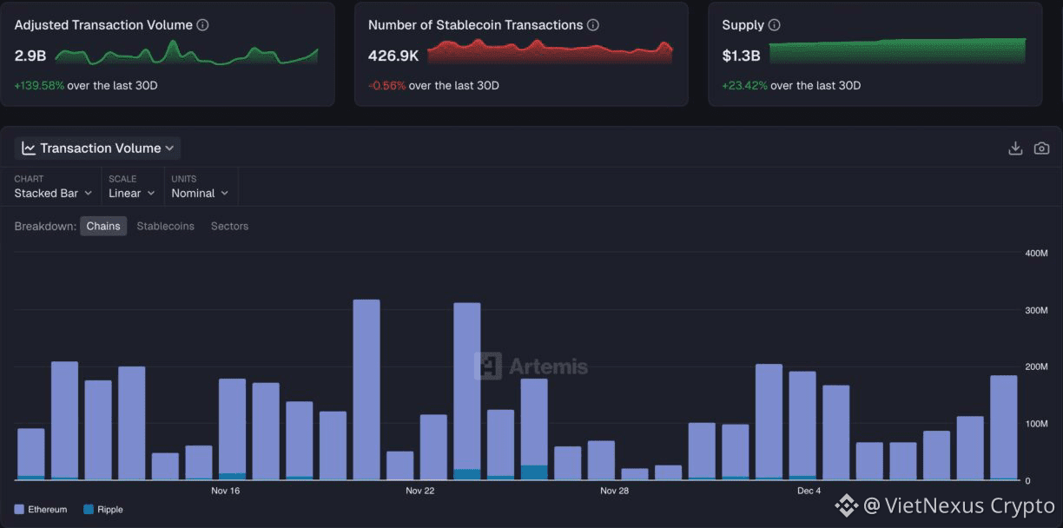
Task: Click the tallest bar before Nov 22
Action: tap(366, 390)
